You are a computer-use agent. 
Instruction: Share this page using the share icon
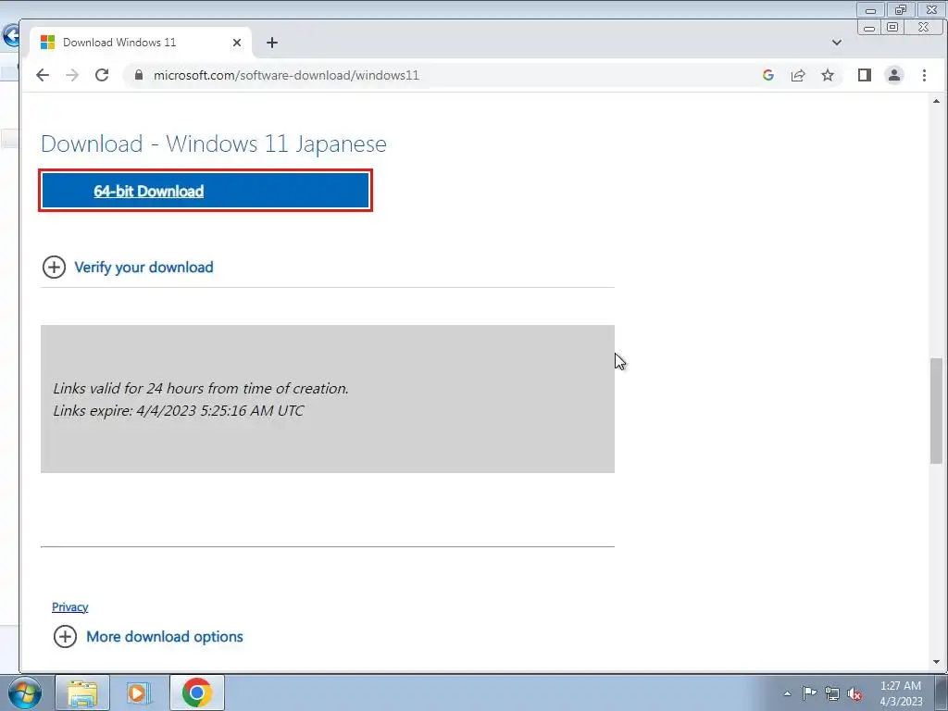[x=798, y=75]
